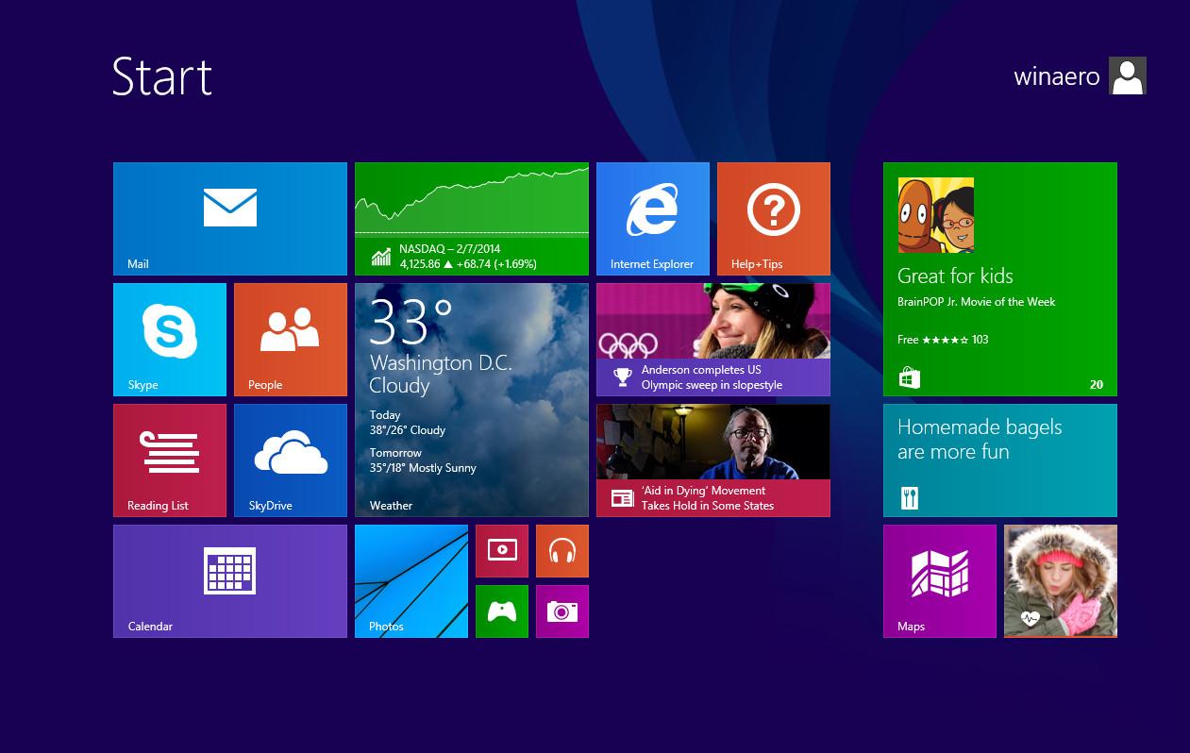The height and width of the screenshot is (753, 1190).
Task: Click the small Music headphones tile
Action: [562, 551]
